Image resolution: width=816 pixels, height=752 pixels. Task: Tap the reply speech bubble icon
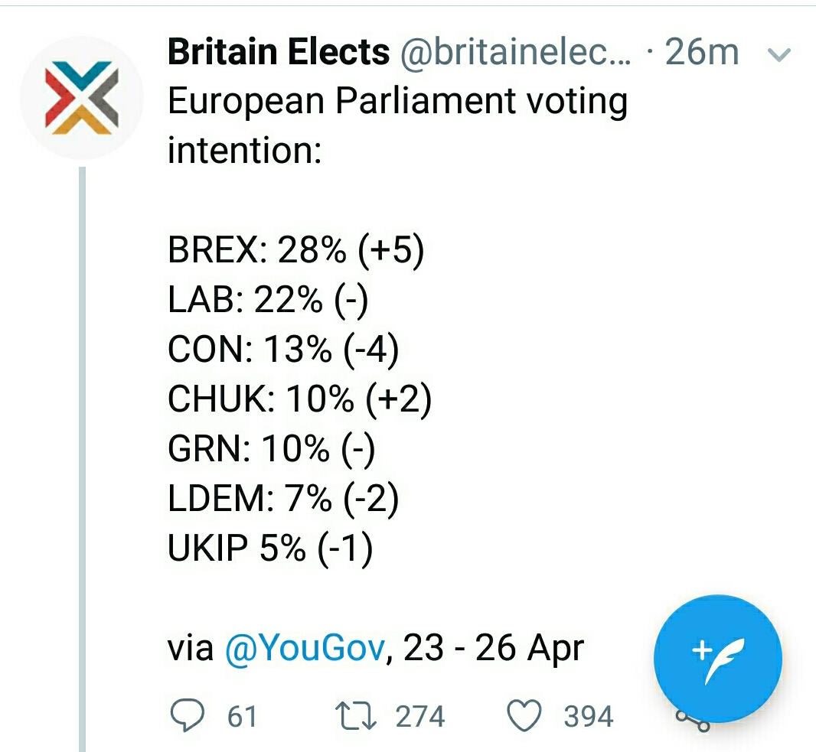click(x=186, y=716)
